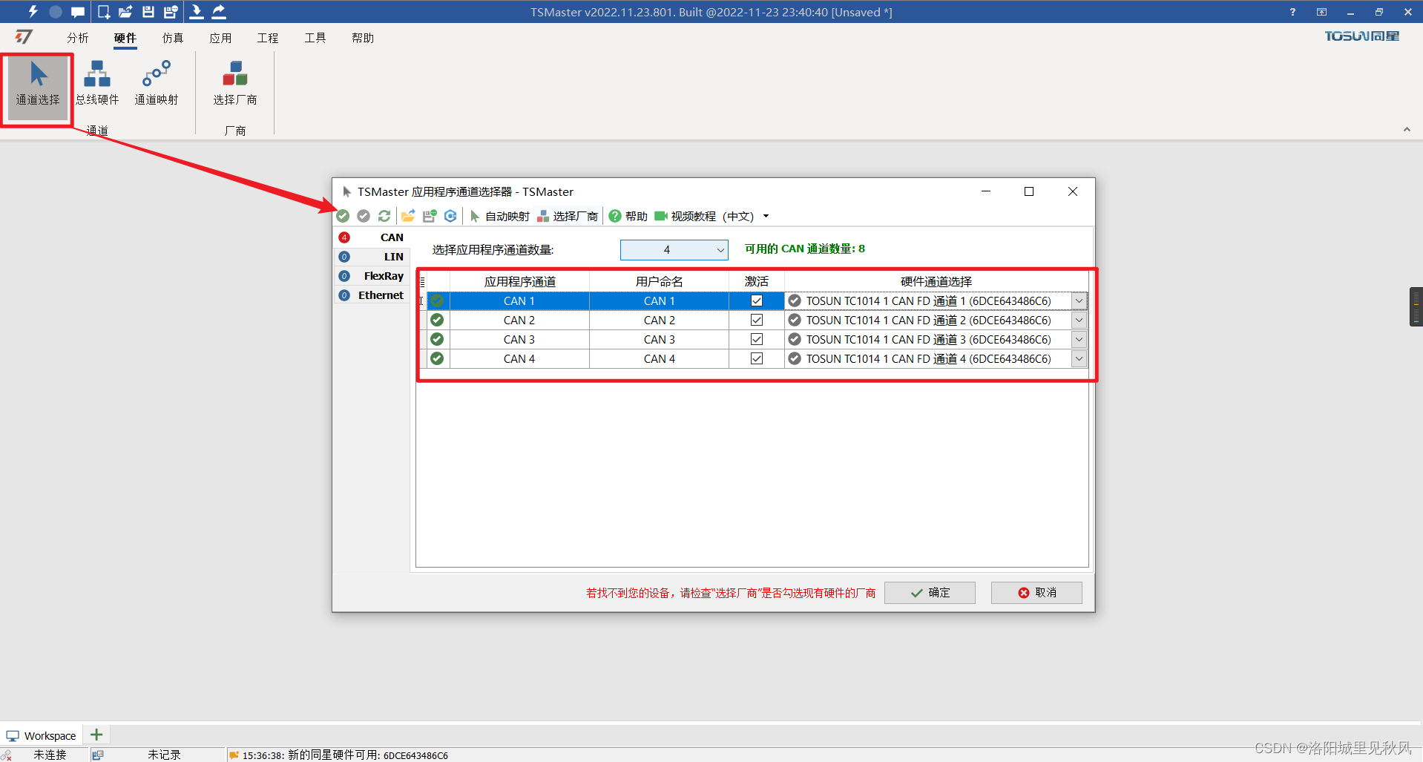This screenshot has width=1423, height=762.
Task: Uncheck the 激活 checkbox for CAN 2
Action: (757, 320)
